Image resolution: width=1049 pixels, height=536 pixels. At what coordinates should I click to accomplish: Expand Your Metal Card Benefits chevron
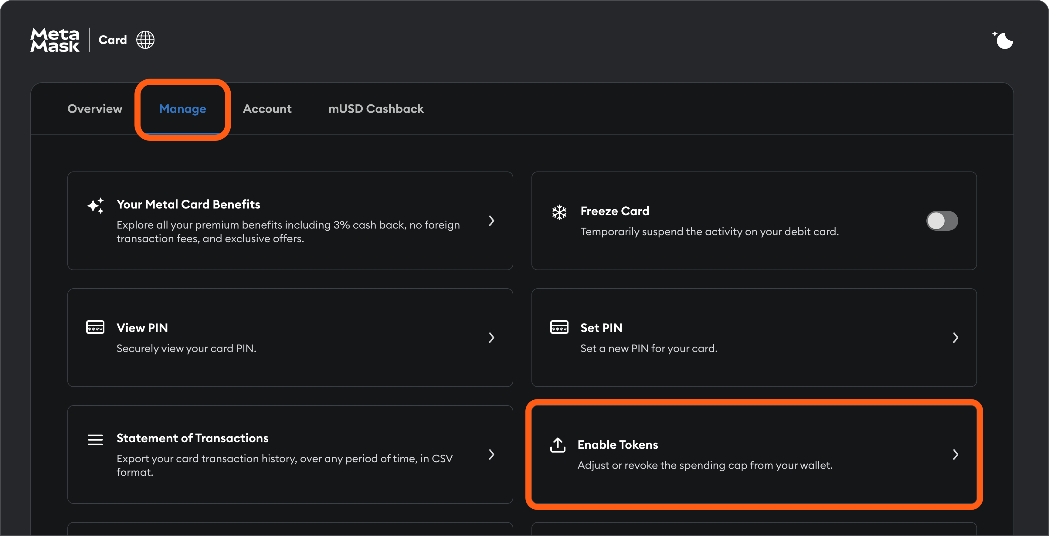(x=491, y=221)
